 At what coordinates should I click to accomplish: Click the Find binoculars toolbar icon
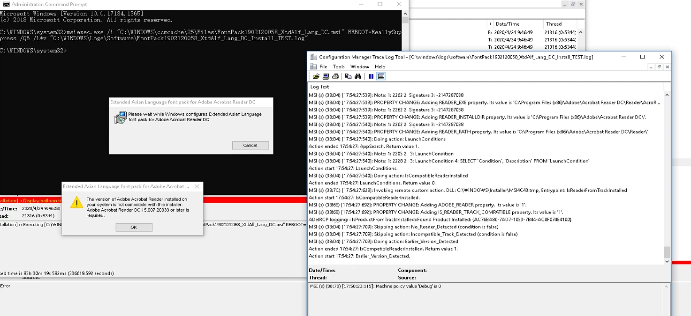click(x=358, y=76)
